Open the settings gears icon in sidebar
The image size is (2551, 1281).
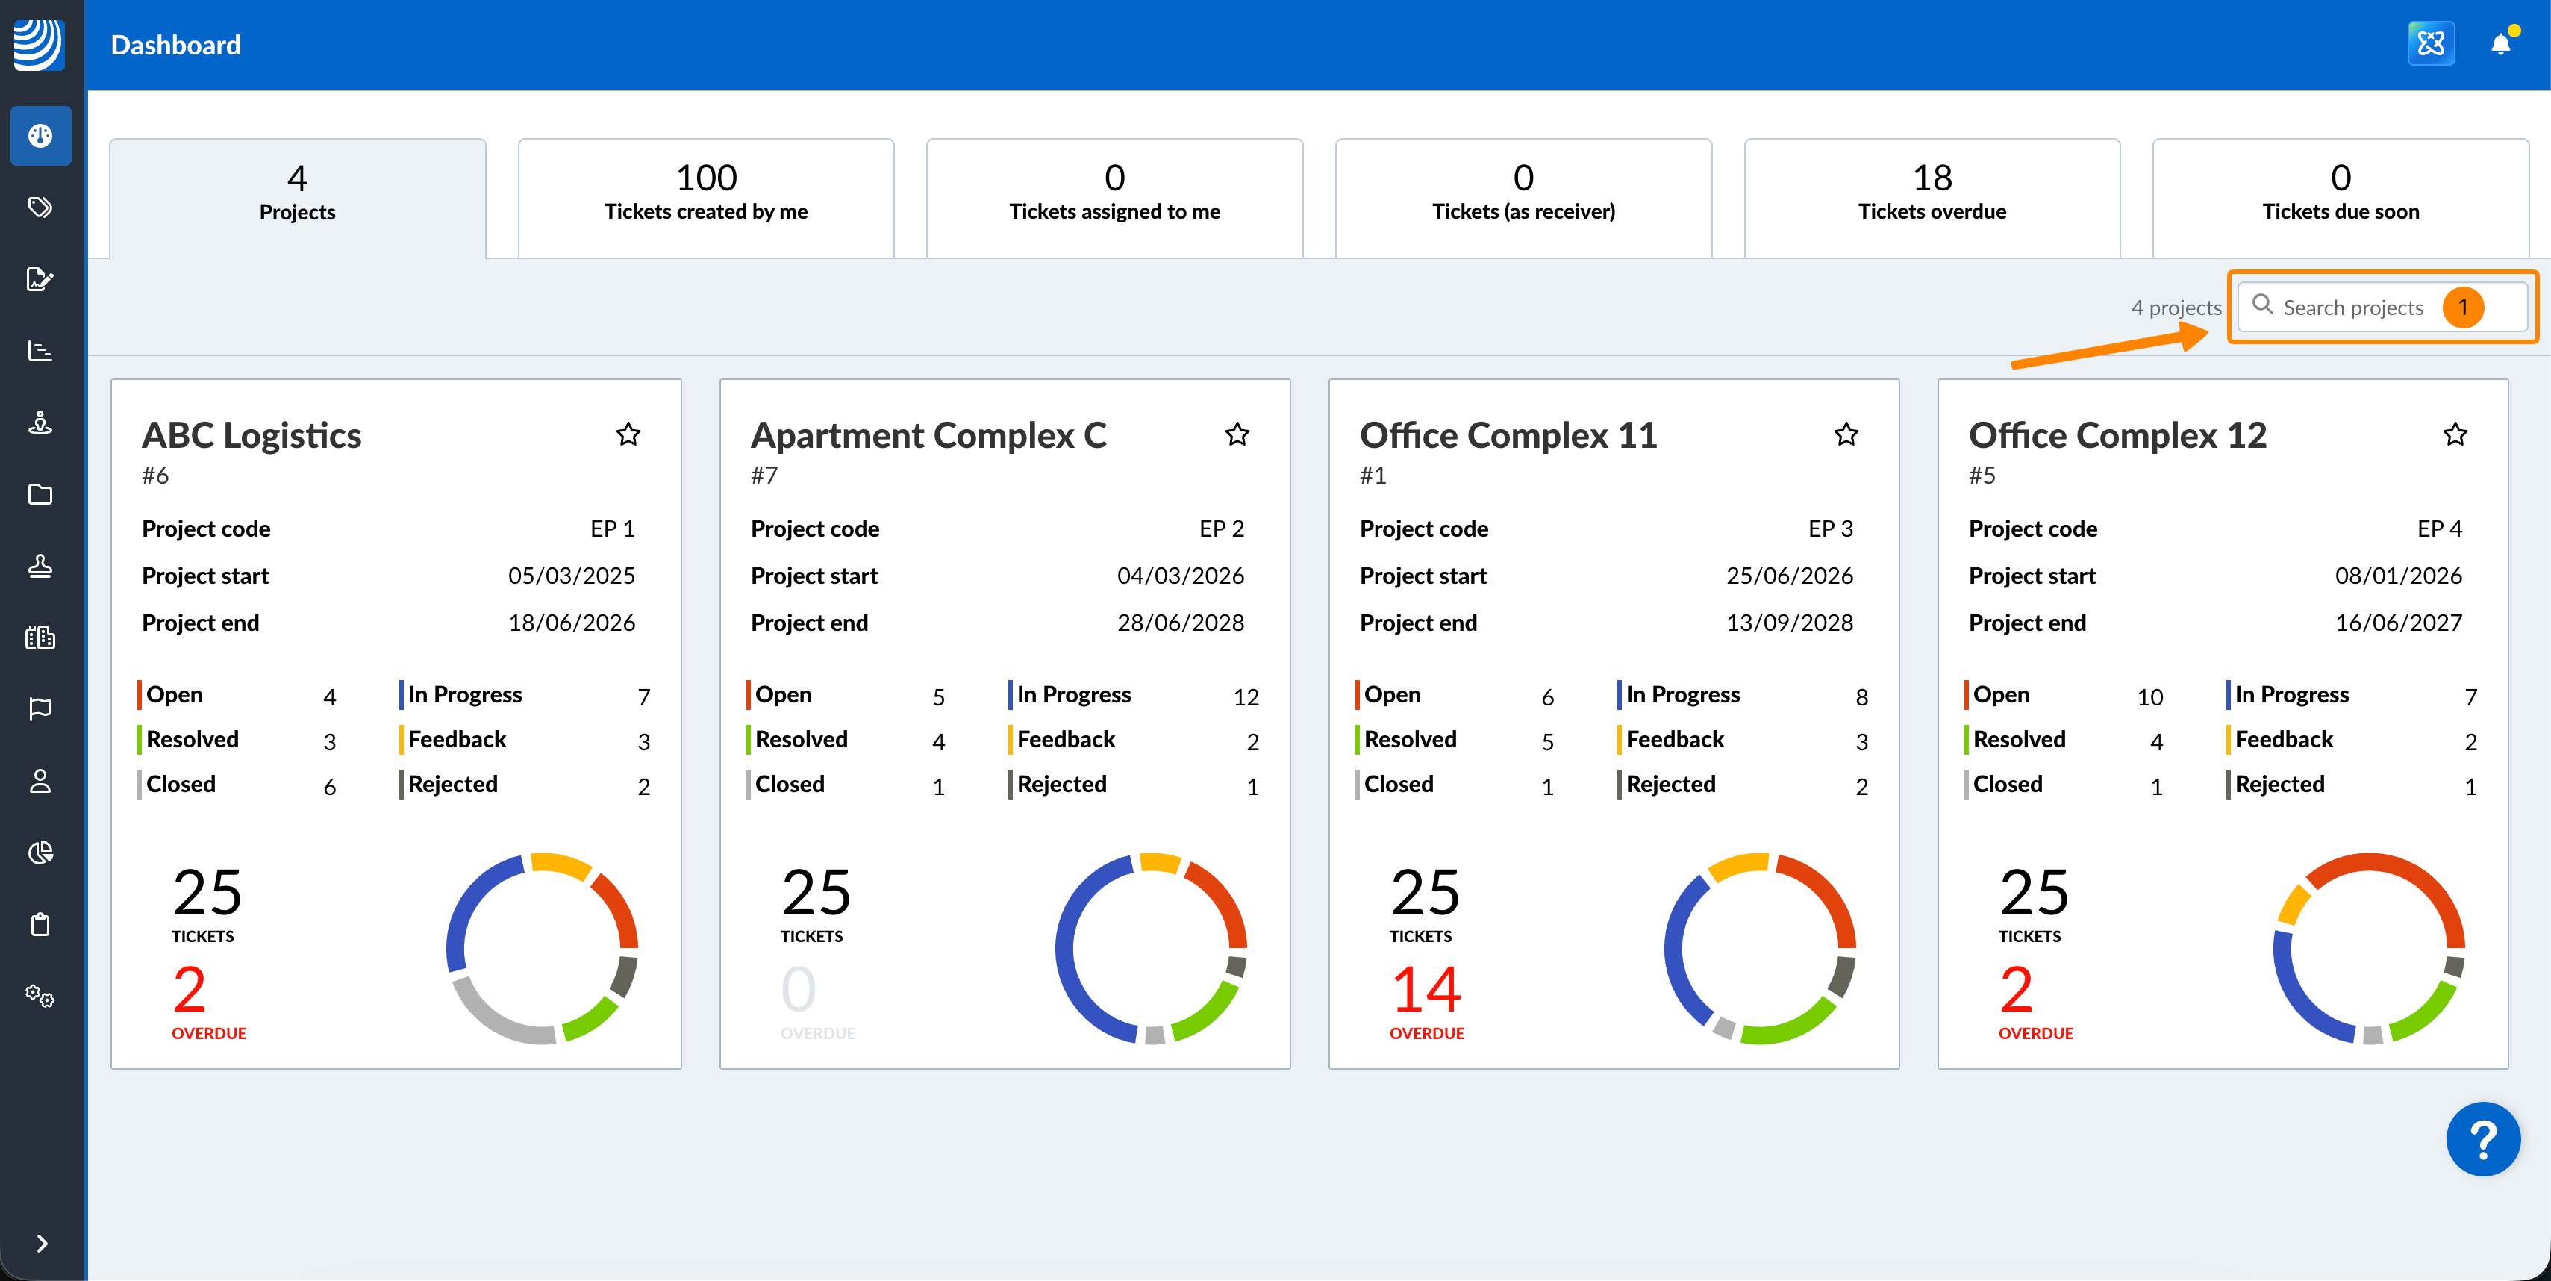(40, 996)
